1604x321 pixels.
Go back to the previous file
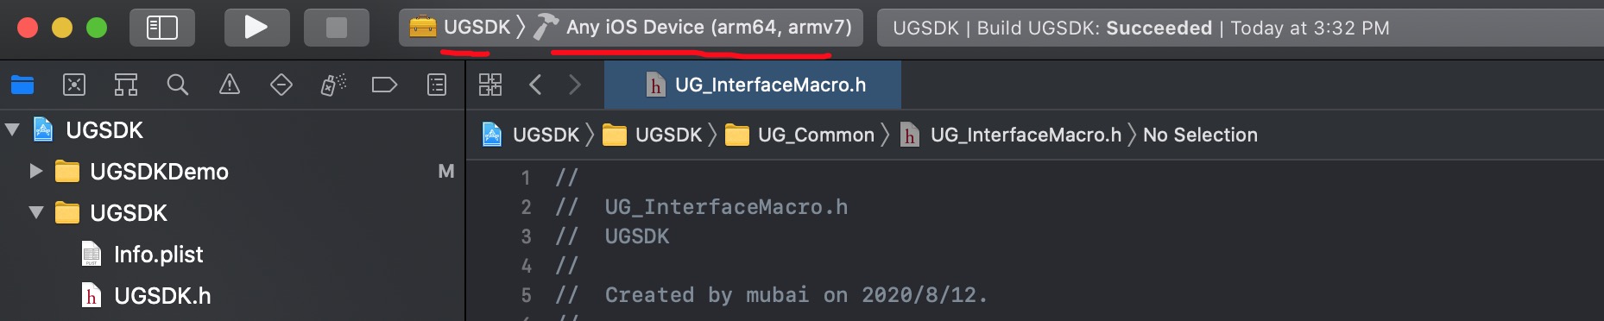[x=535, y=85]
